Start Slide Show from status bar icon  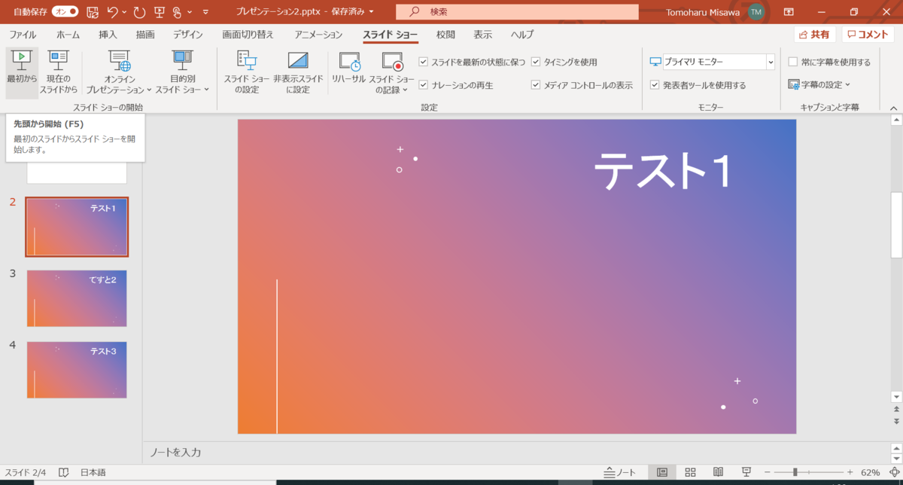click(746, 473)
